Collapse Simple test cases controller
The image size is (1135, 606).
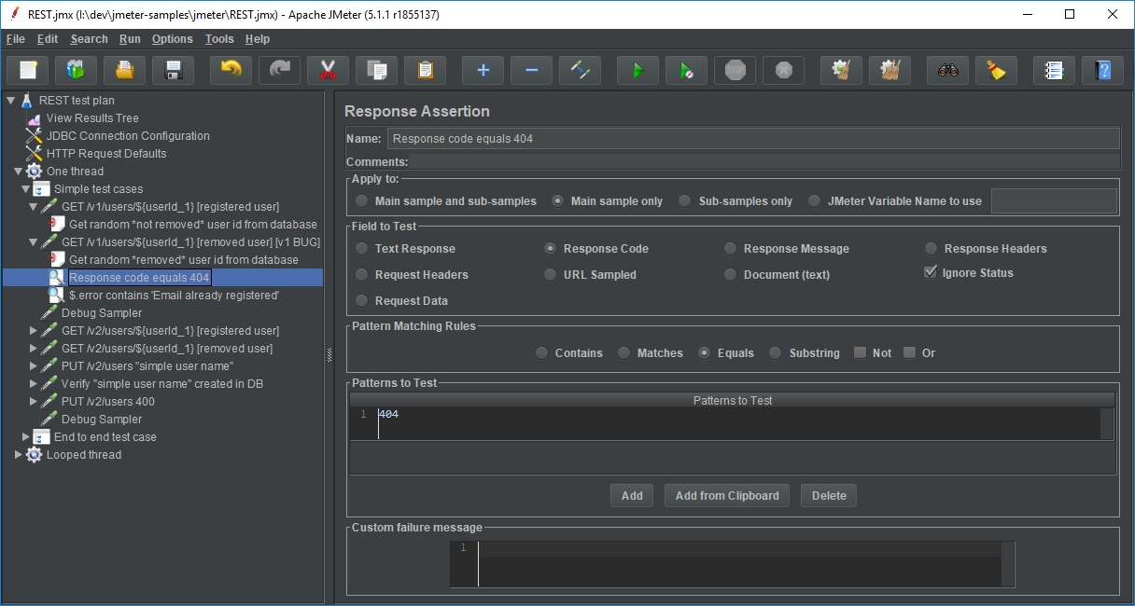point(25,189)
